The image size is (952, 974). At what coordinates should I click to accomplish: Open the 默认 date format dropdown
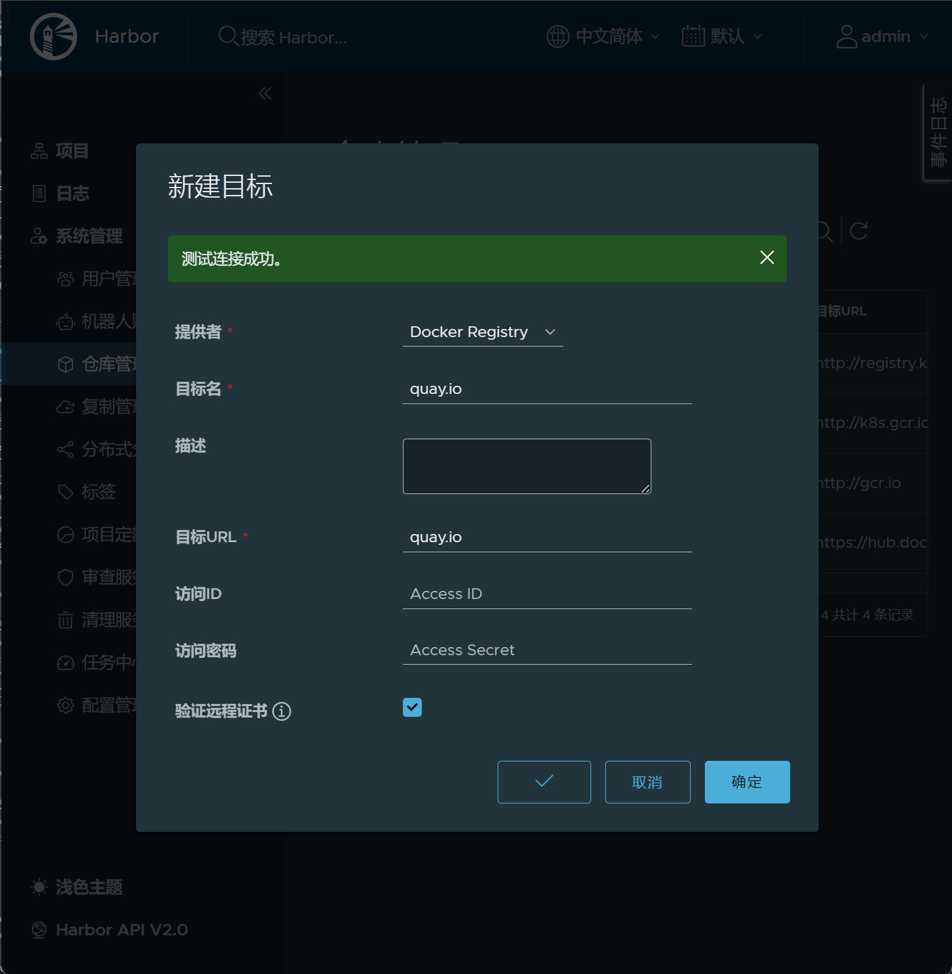pyautogui.click(x=722, y=37)
